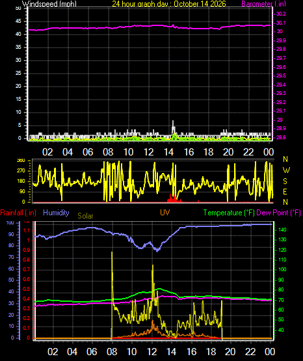
Task: Click the 360 degree wind direction label
Action: coord(21,161)
